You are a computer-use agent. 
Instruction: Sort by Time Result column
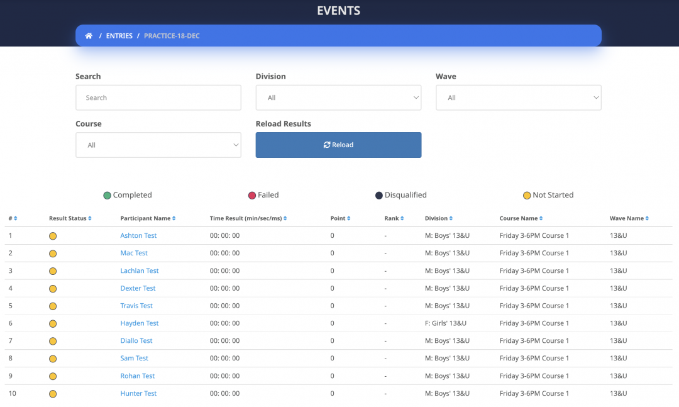tap(285, 218)
